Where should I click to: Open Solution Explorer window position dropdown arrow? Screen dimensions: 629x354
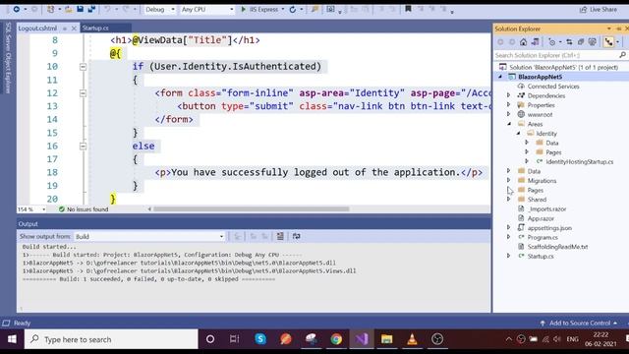click(609, 29)
